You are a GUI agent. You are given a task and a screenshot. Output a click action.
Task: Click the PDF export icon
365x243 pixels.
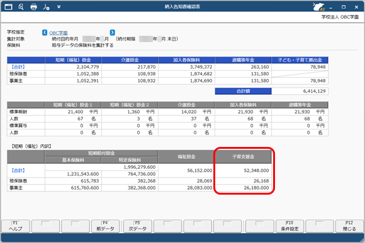pyautogui.click(x=46, y=7)
